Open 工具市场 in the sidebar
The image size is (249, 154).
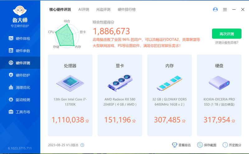click(x=20, y=112)
